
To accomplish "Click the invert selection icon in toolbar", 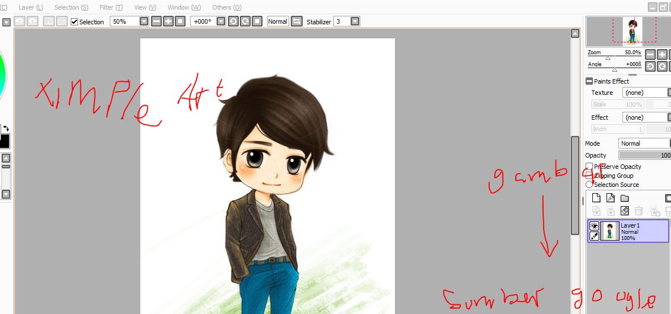I will pos(62,21).
